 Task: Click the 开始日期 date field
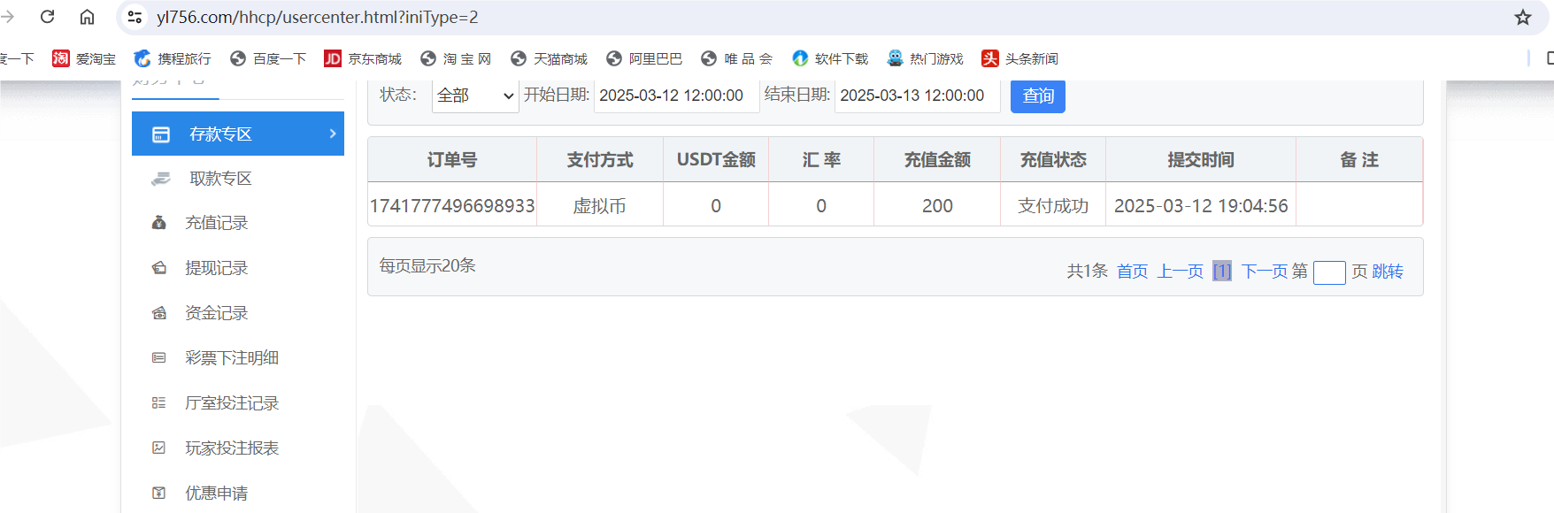pyautogui.click(x=677, y=96)
